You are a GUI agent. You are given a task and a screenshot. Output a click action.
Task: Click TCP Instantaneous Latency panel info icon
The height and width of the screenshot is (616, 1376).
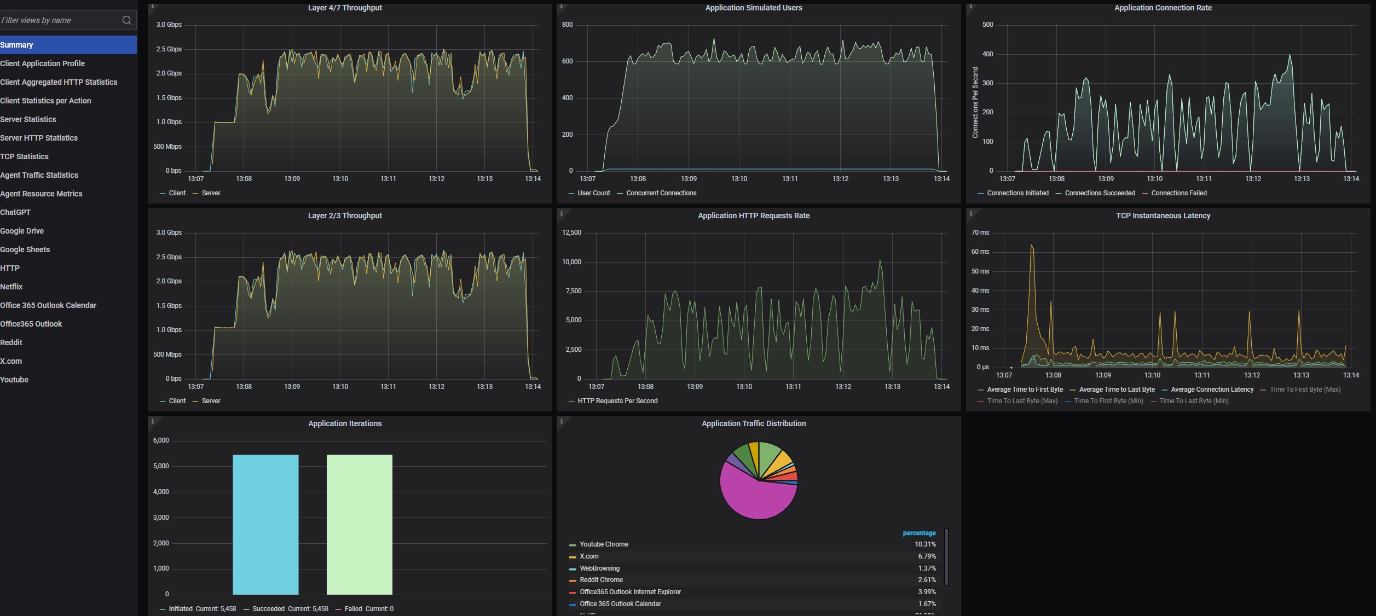970,213
